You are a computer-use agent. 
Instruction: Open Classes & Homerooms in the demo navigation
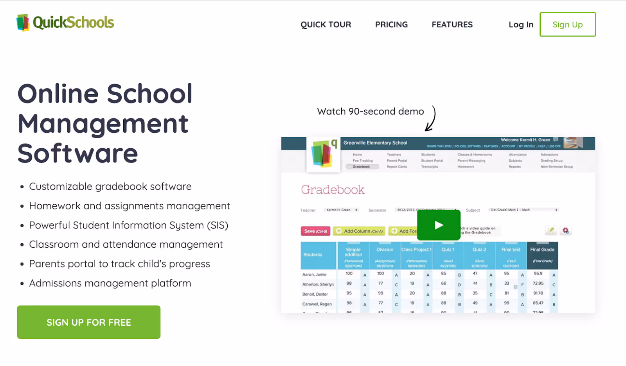(475, 155)
